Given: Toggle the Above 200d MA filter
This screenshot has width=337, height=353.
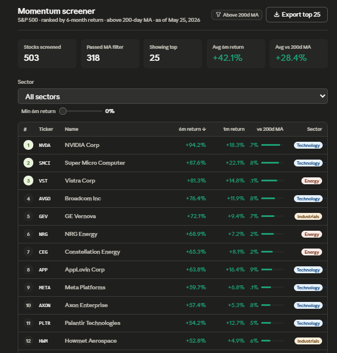Looking at the screenshot, I should pyautogui.click(x=237, y=15).
